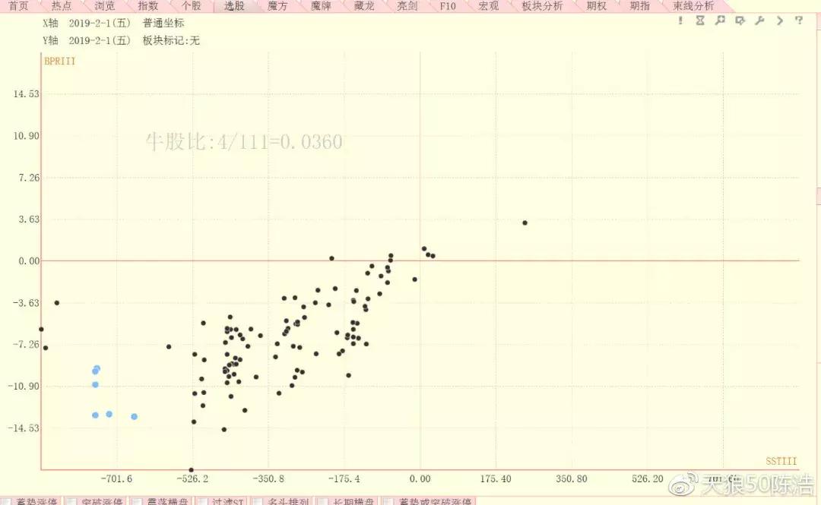Click the 350.80 X-axis value
The height and width of the screenshot is (505, 821).
[571, 479]
